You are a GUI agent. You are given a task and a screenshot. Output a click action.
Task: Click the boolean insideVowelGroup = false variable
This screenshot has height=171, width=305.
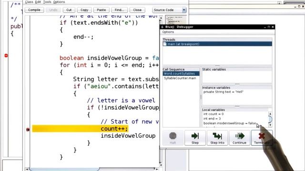click(x=230, y=123)
